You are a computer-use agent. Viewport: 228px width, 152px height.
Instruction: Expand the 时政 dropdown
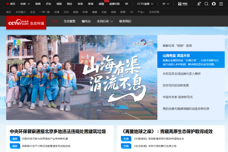(x=25, y=4)
